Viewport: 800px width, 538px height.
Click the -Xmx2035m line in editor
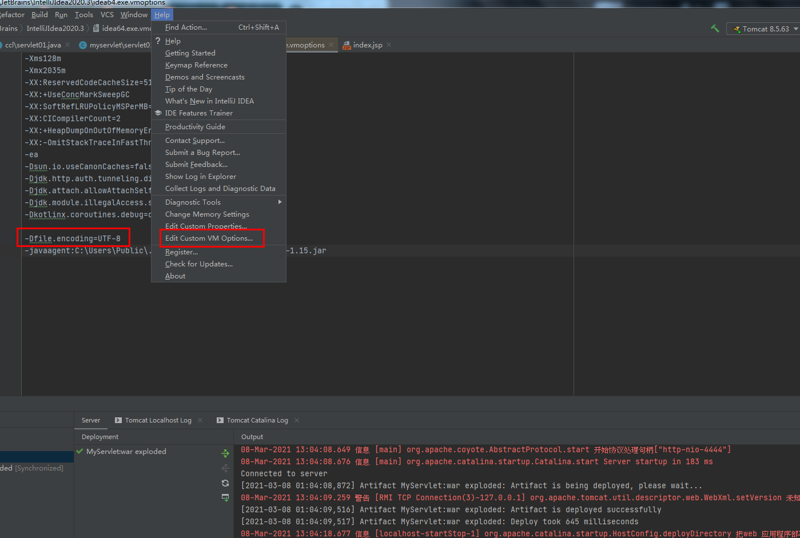[45, 70]
